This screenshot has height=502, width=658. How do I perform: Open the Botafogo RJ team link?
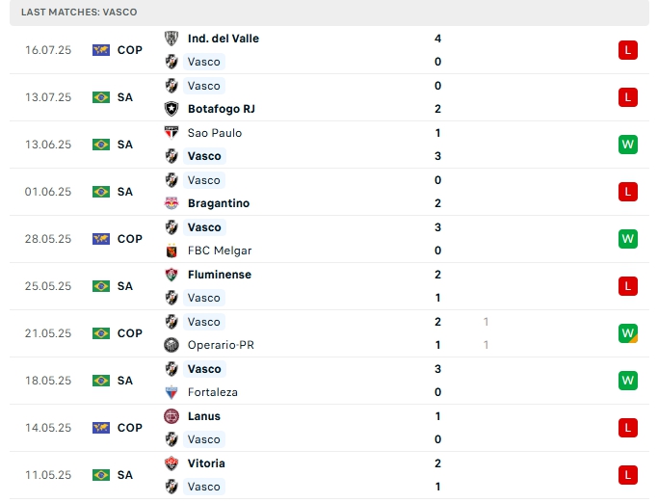tap(221, 109)
